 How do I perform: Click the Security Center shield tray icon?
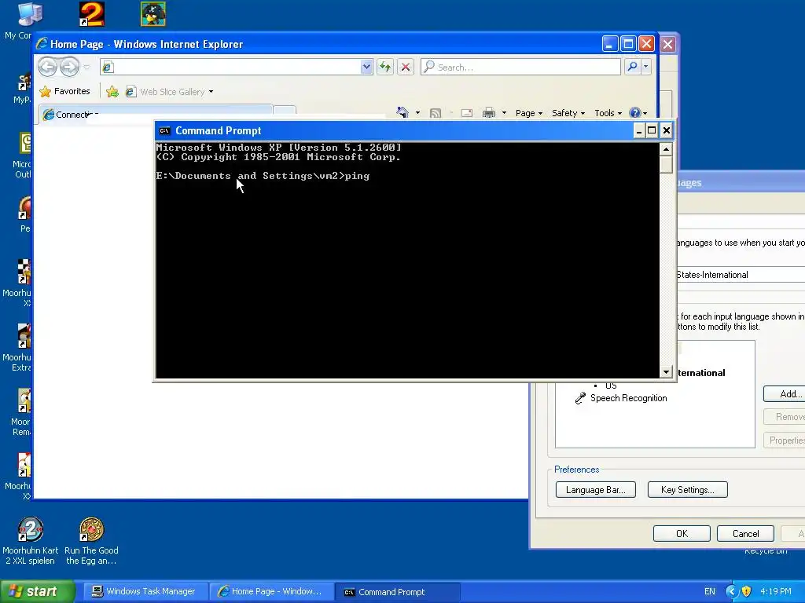(747, 592)
